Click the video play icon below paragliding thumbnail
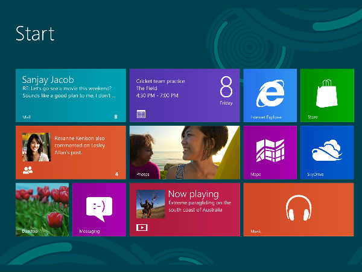Viewport: 362px width, 272px height. [x=142, y=228]
